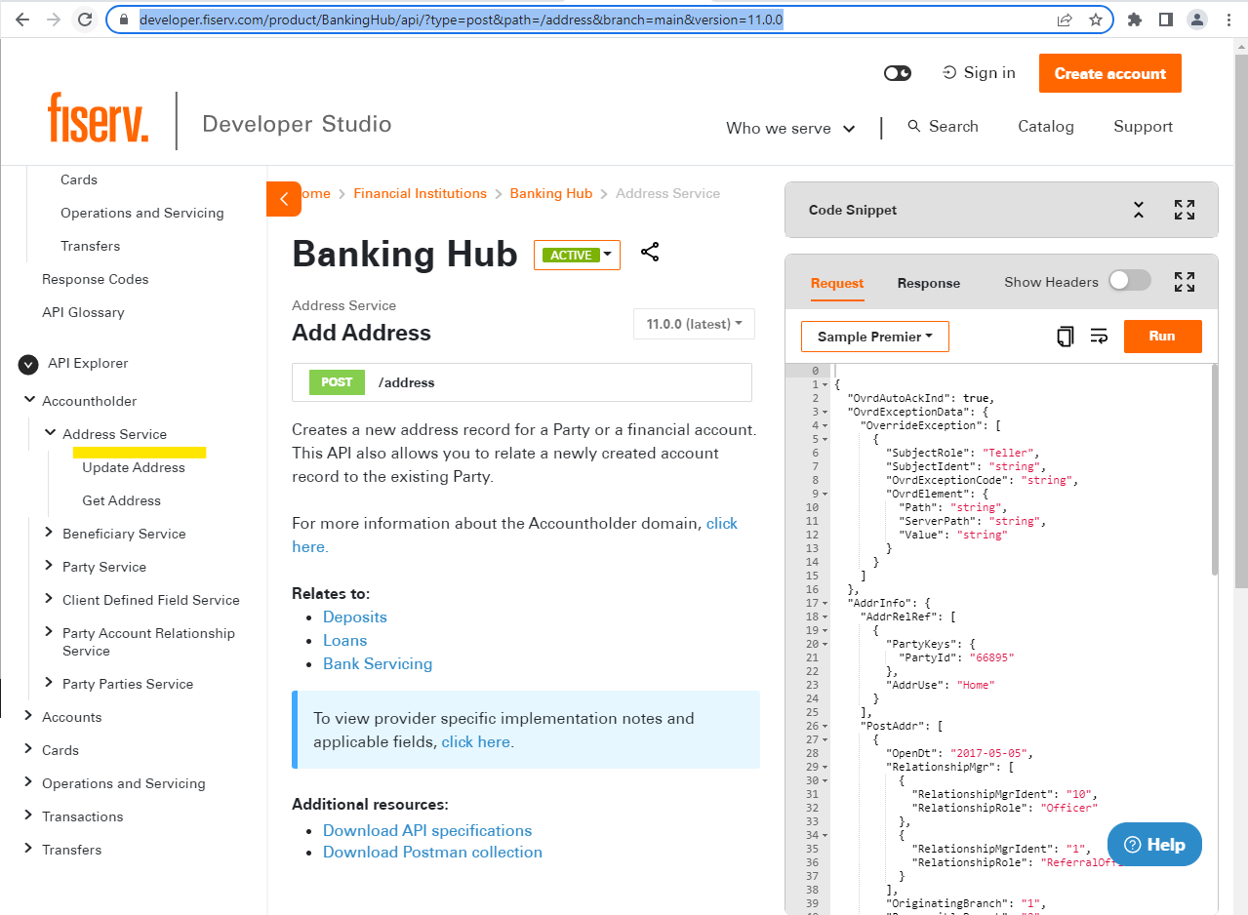The width and height of the screenshot is (1248, 915).
Task: Download Postman collection link
Action: 432,853
